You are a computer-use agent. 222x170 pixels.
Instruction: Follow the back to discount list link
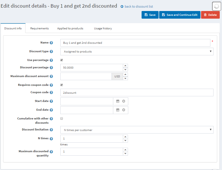point(138,6)
